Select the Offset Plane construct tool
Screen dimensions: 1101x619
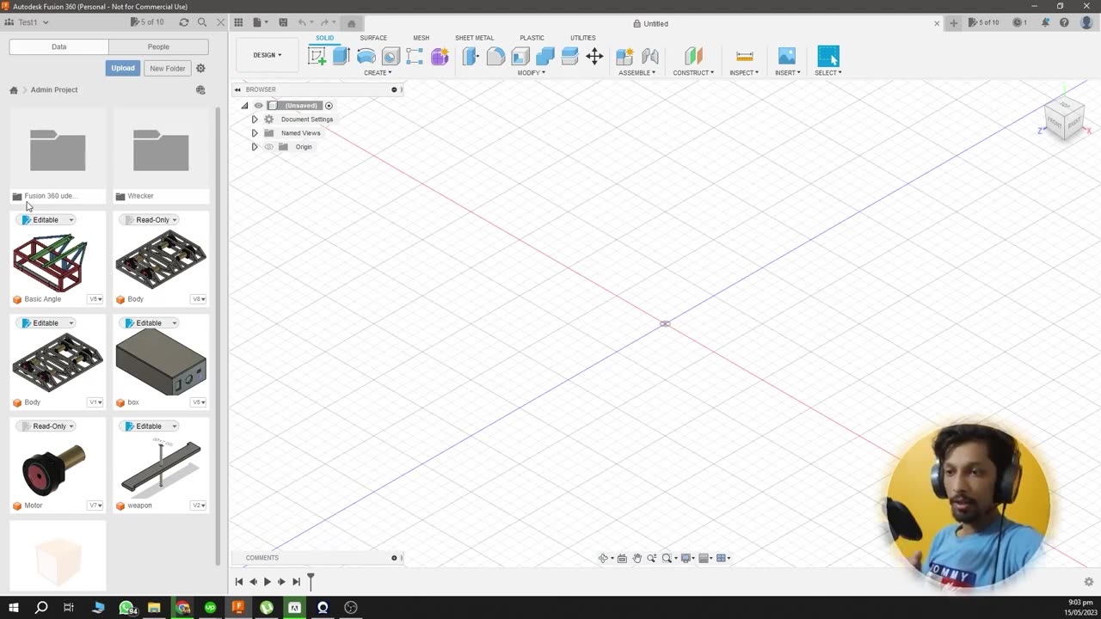693,57
